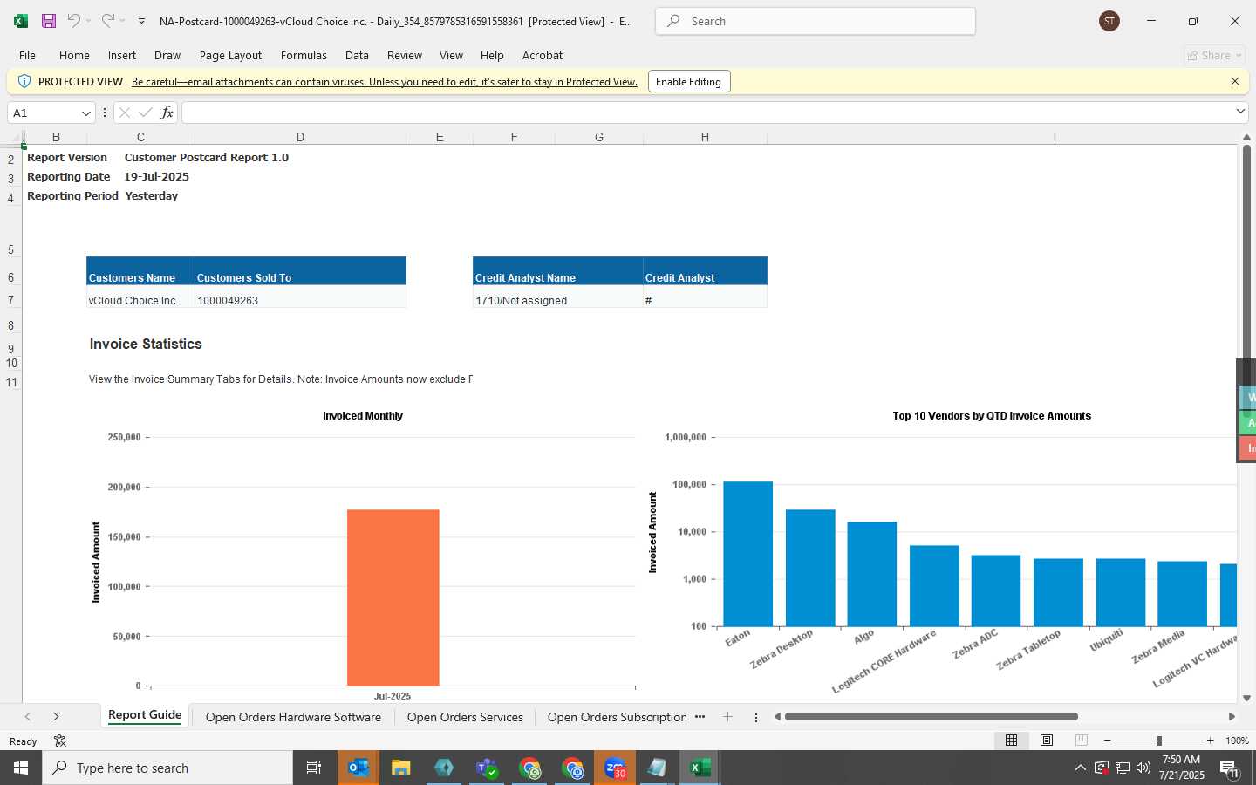Viewport: 1256px width, 785px height.
Task: Click the orange Jul-2025 bar
Action: [393, 597]
